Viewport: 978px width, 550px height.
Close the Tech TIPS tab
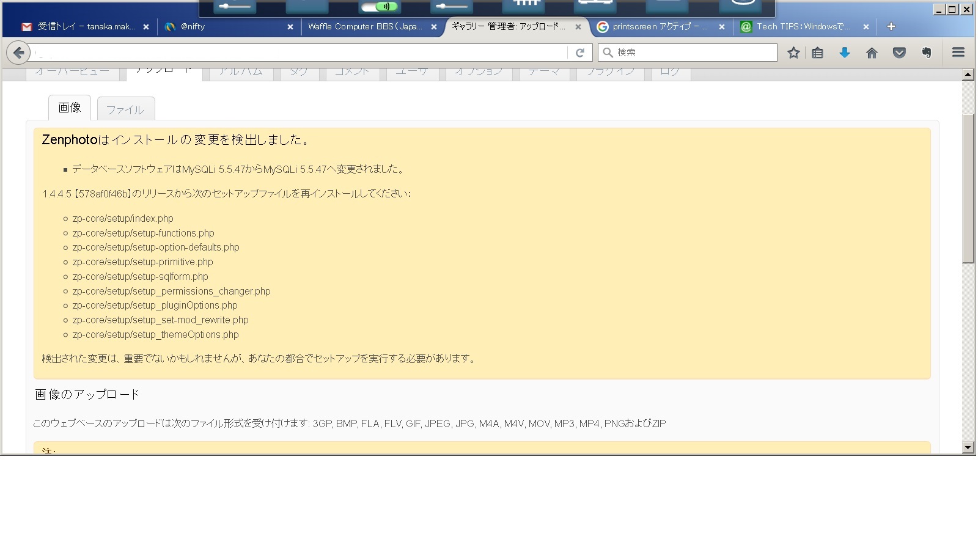click(x=866, y=27)
